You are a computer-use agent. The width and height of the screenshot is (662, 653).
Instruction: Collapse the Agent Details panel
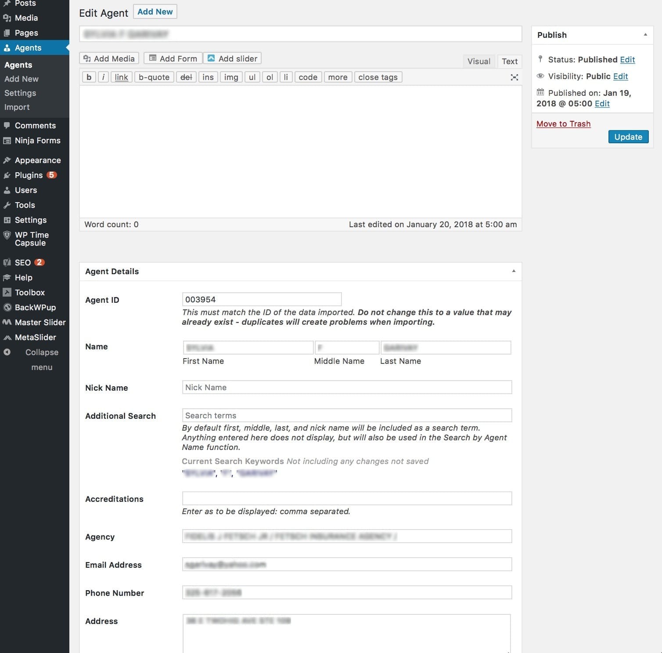click(x=513, y=271)
